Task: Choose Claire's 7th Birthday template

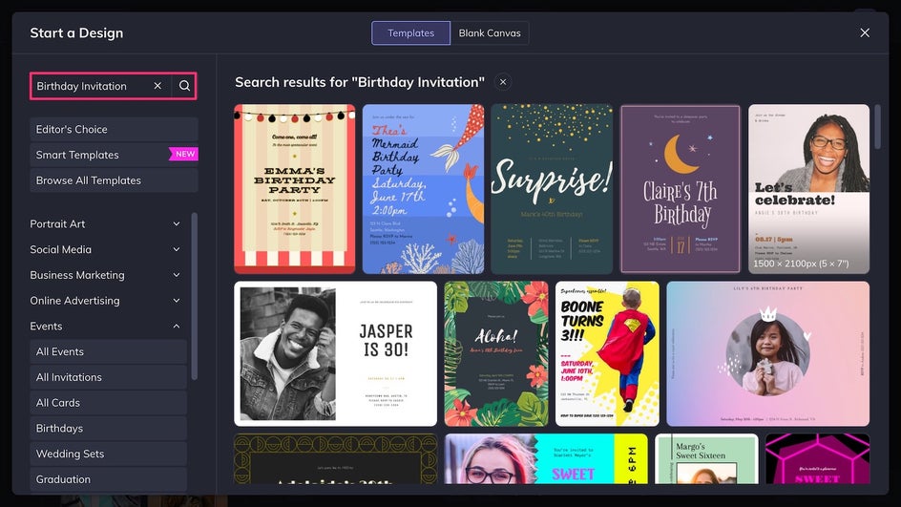Action: [x=681, y=188]
